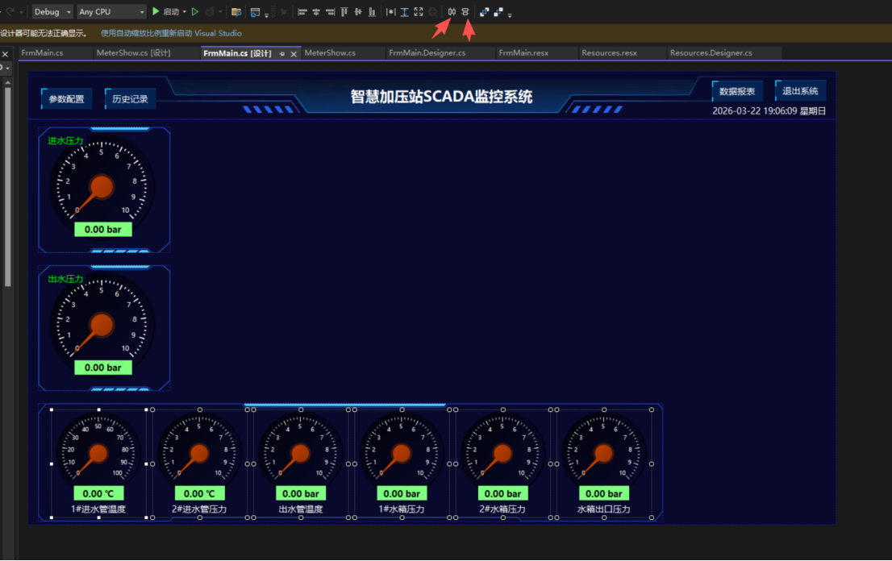Screen dimensions: 892x561
Task: Click the Align Tops toolbar icon
Action: click(x=344, y=12)
